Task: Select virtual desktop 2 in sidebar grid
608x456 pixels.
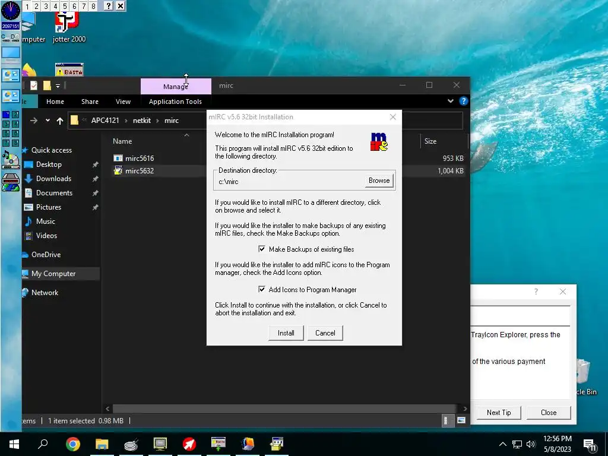Action: (x=15, y=115)
